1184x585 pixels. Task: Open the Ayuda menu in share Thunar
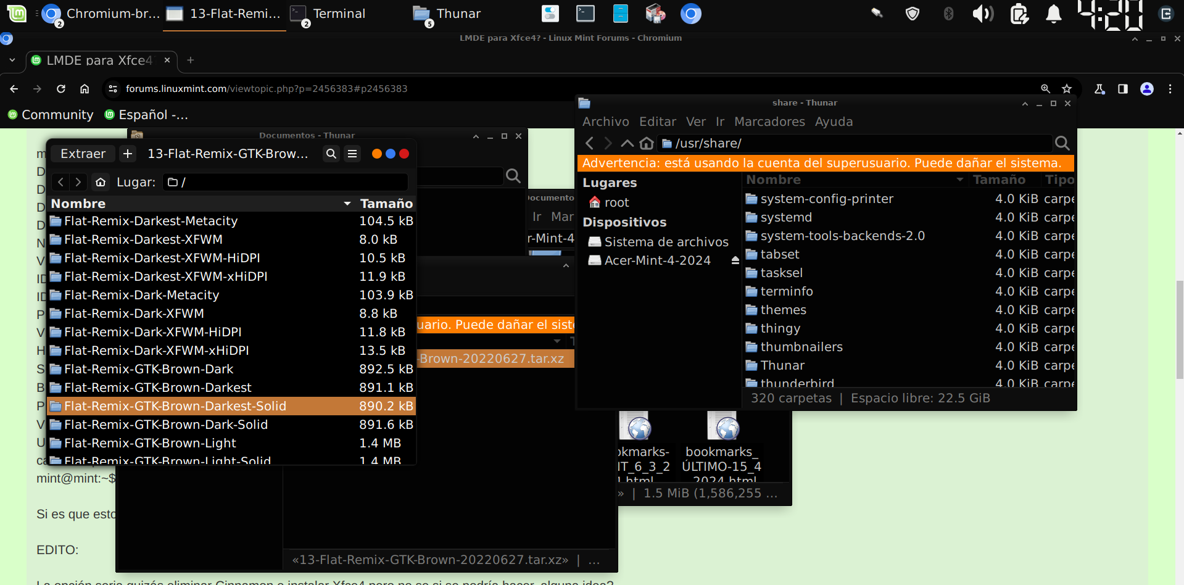(x=834, y=122)
